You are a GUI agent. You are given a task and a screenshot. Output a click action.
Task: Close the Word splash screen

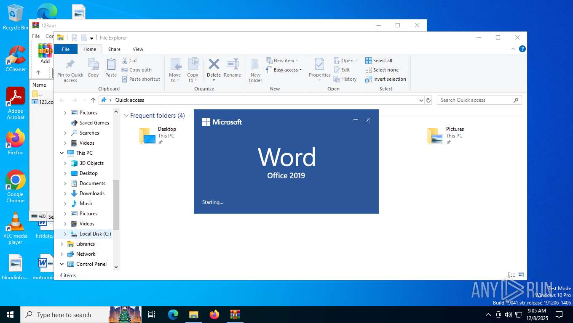368,120
